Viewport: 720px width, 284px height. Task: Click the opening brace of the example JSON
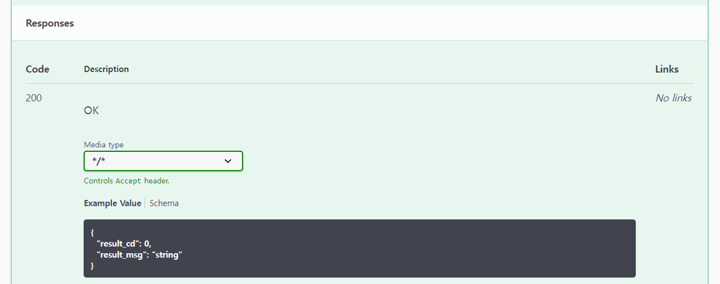click(92, 232)
